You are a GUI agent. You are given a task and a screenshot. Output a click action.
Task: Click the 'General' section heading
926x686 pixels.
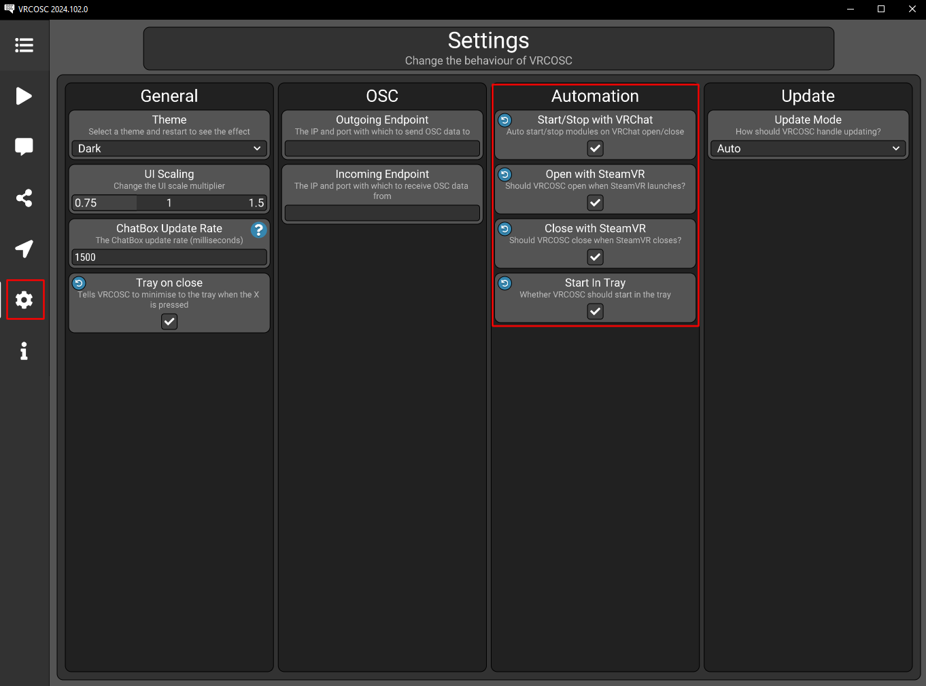[x=169, y=96]
